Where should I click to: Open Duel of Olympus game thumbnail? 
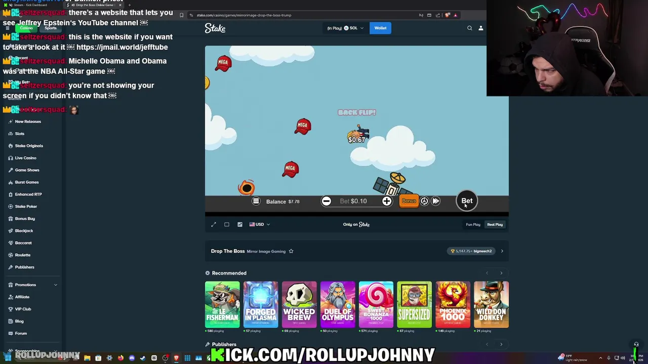338,304
